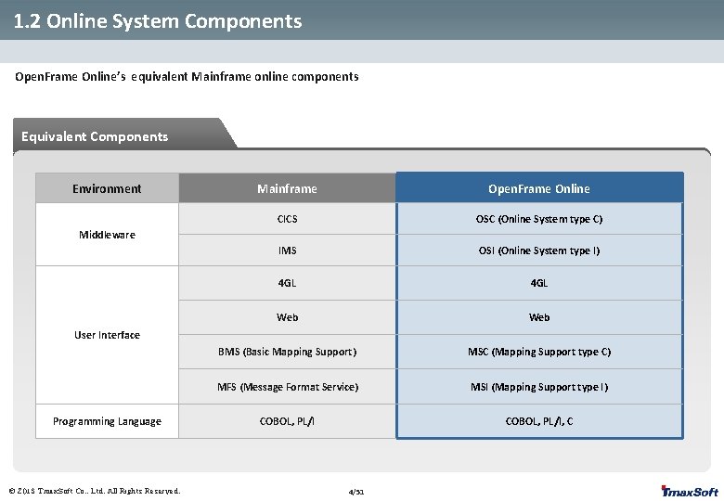This screenshot has height=501, width=724.
Task: Click the '4GL' cell in OpenFrame Online column
Action: [x=539, y=283]
